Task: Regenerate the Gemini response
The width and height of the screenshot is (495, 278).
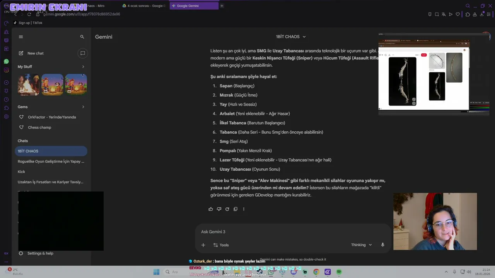Action: [x=227, y=209]
